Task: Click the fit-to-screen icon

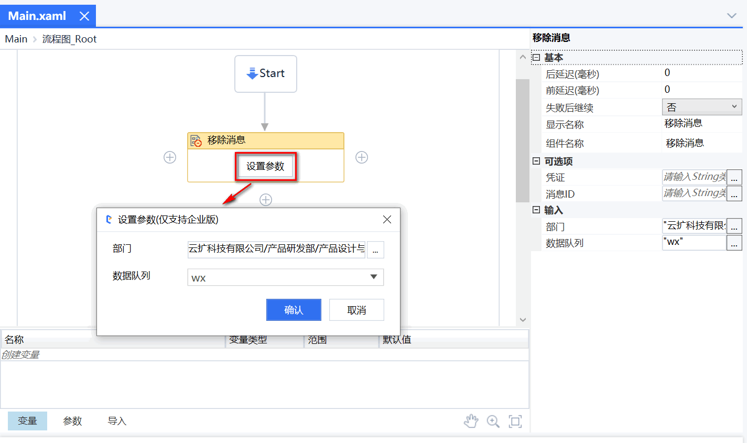Action: click(x=515, y=421)
